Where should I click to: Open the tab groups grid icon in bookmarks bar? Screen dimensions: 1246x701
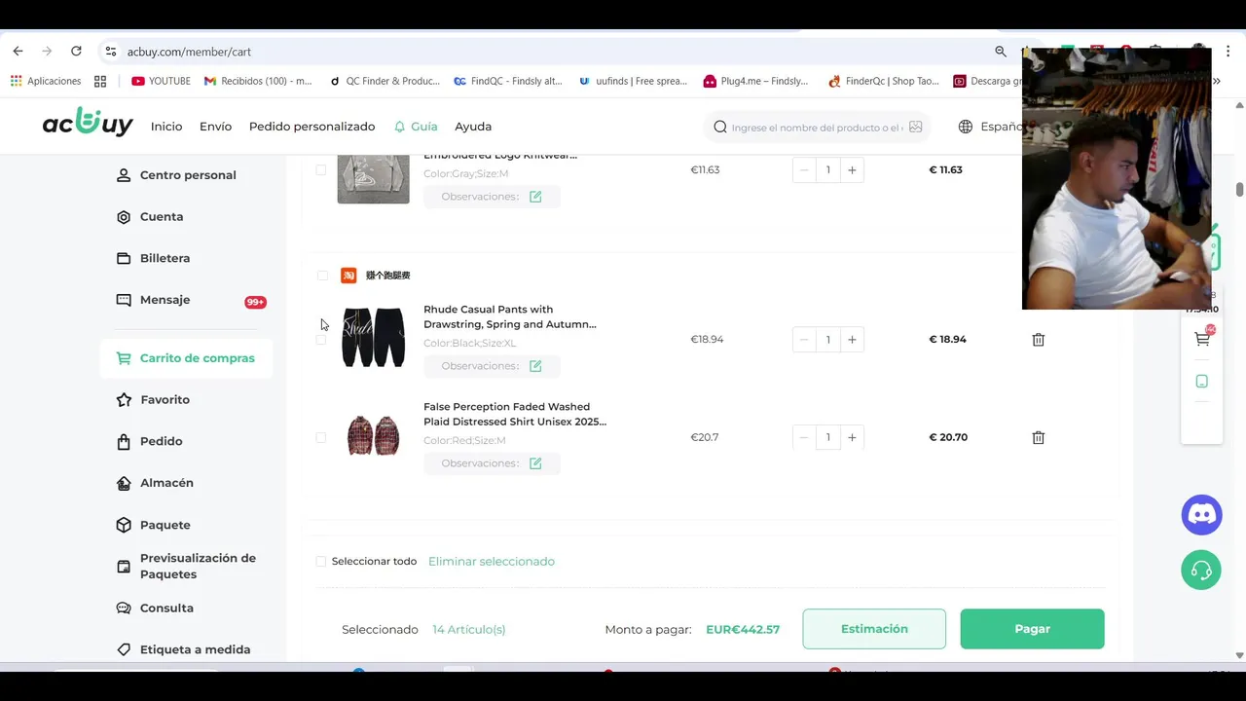[x=100, y=81]
